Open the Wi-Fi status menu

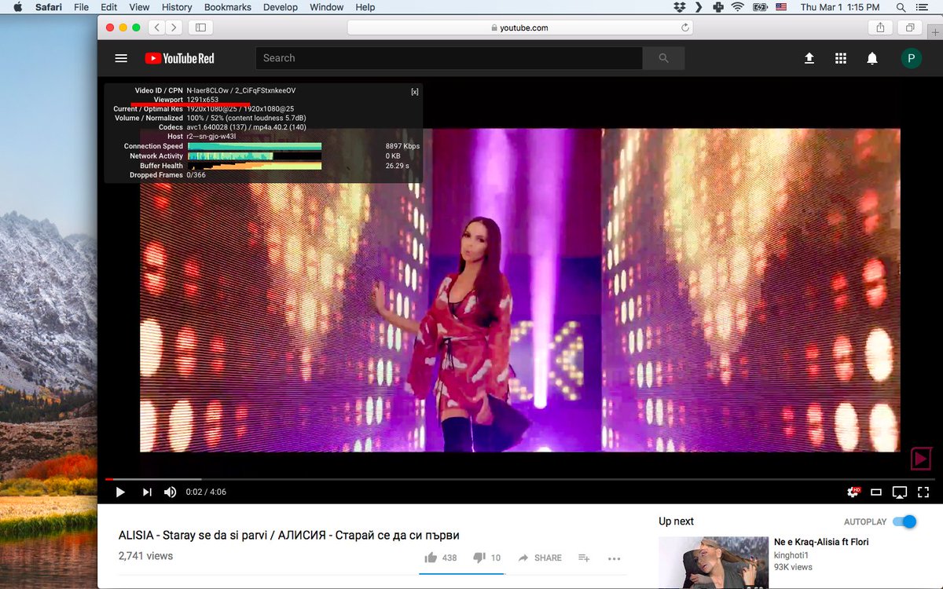click(x=737, y=7)
